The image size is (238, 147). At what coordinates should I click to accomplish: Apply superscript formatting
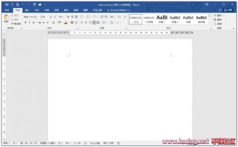pyautogui.click(x=48, y=22)
